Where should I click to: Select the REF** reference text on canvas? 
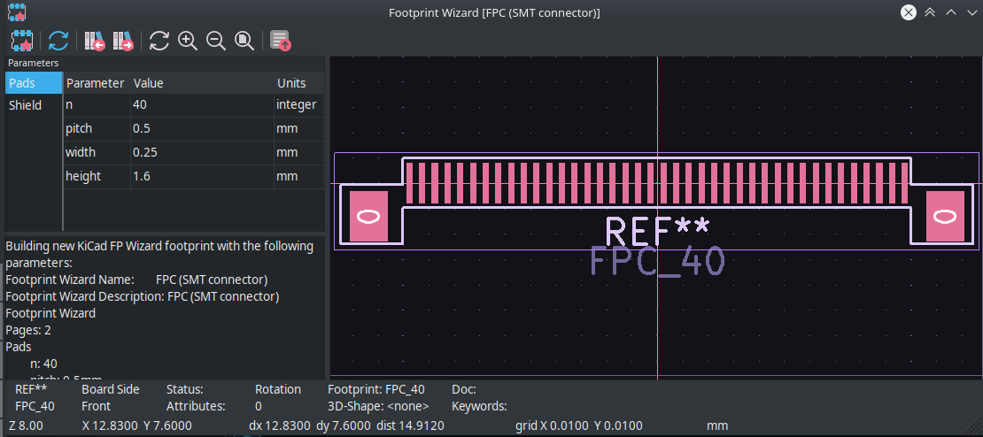point(656,231)
